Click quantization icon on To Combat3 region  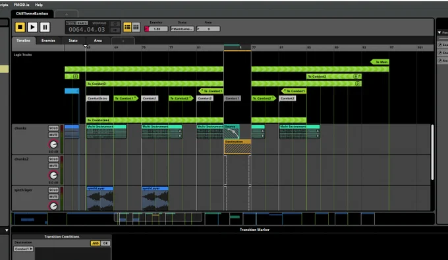click(x=358, y=84)
